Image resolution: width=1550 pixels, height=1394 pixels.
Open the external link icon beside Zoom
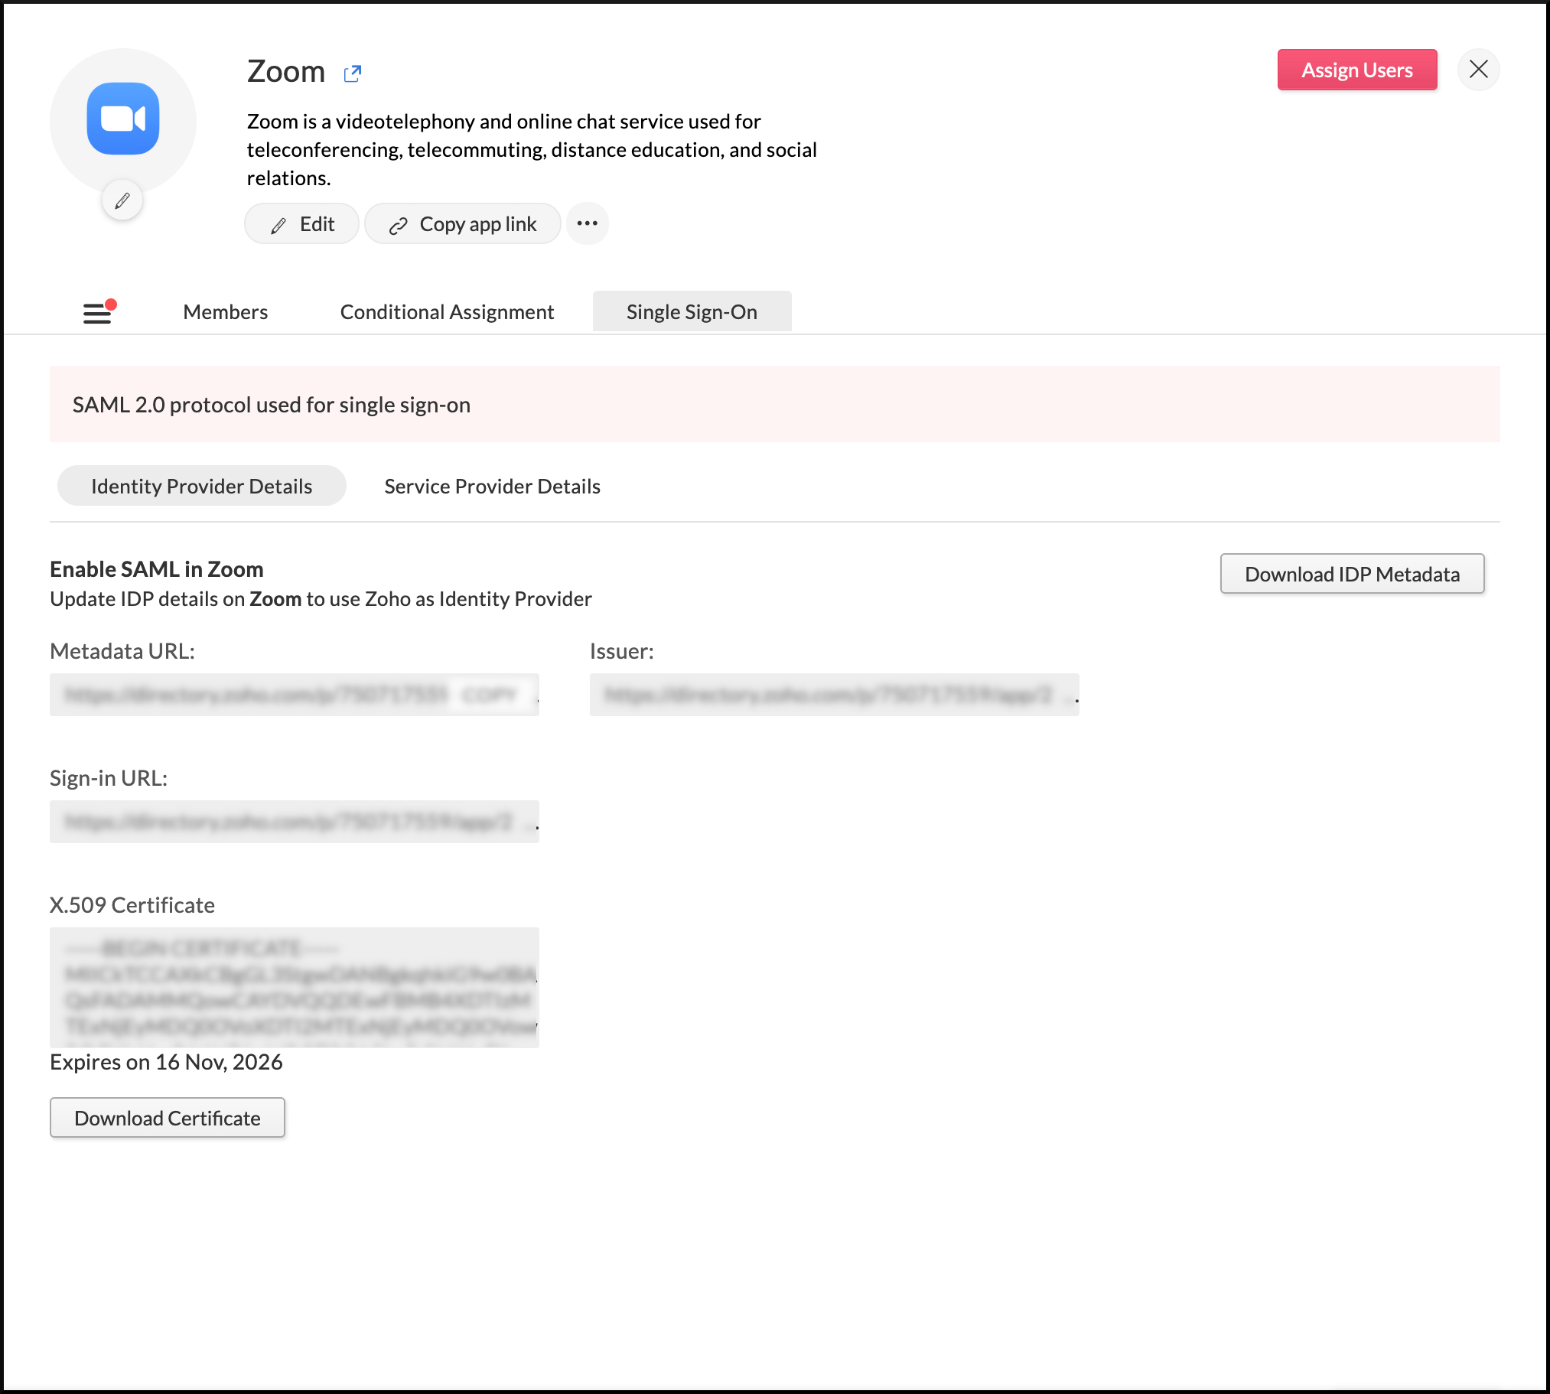point(352,73)
